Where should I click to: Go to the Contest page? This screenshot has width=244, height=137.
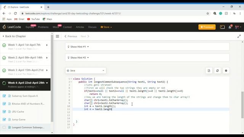click(67, 27)
